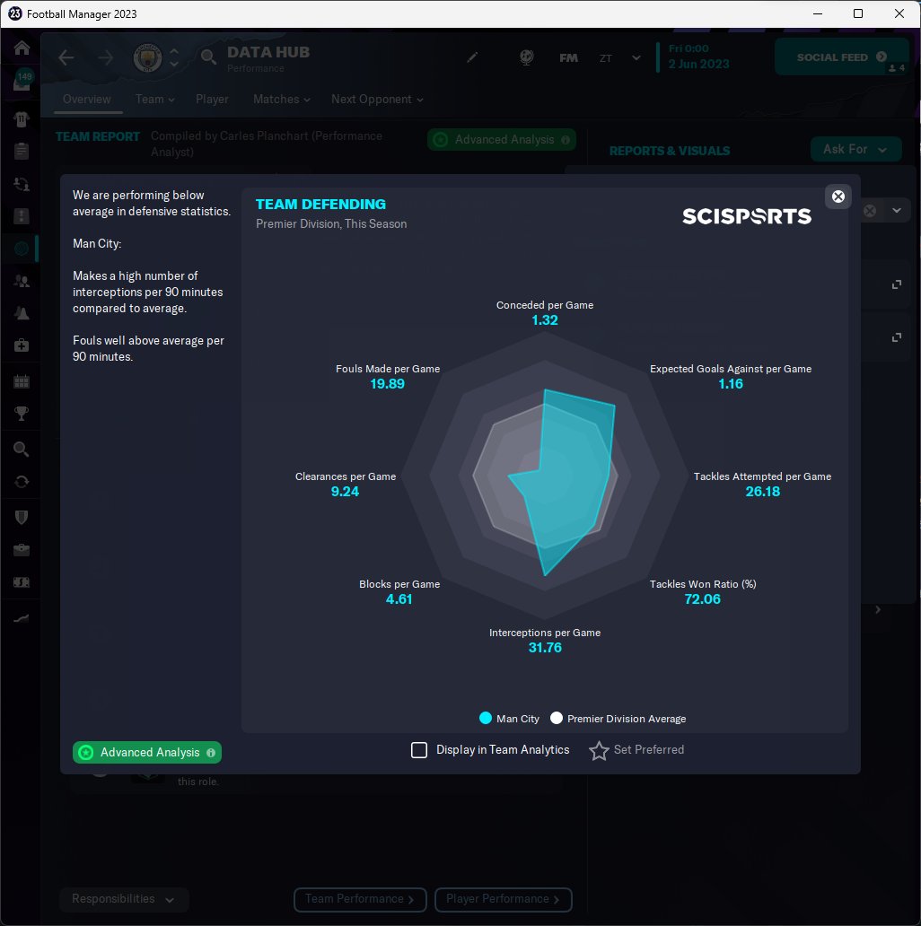Screen dimensions: 921x926
Task: Close the Team Defending popup
Action: click(838, 197)
